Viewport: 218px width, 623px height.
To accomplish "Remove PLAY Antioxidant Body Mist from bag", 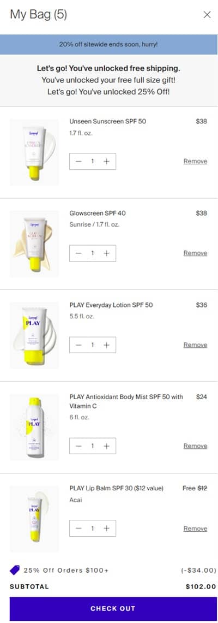I will (x=196, y=446).
